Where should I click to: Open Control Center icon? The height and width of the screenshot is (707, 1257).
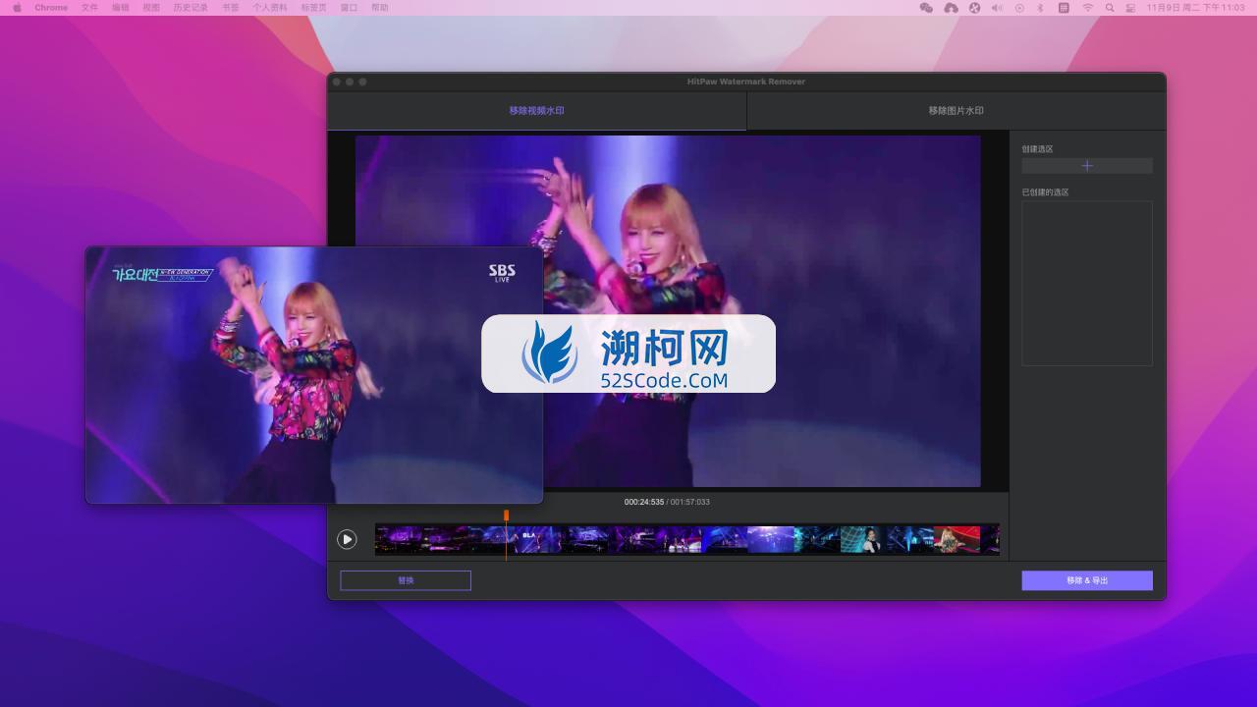tap(1130, 7)
